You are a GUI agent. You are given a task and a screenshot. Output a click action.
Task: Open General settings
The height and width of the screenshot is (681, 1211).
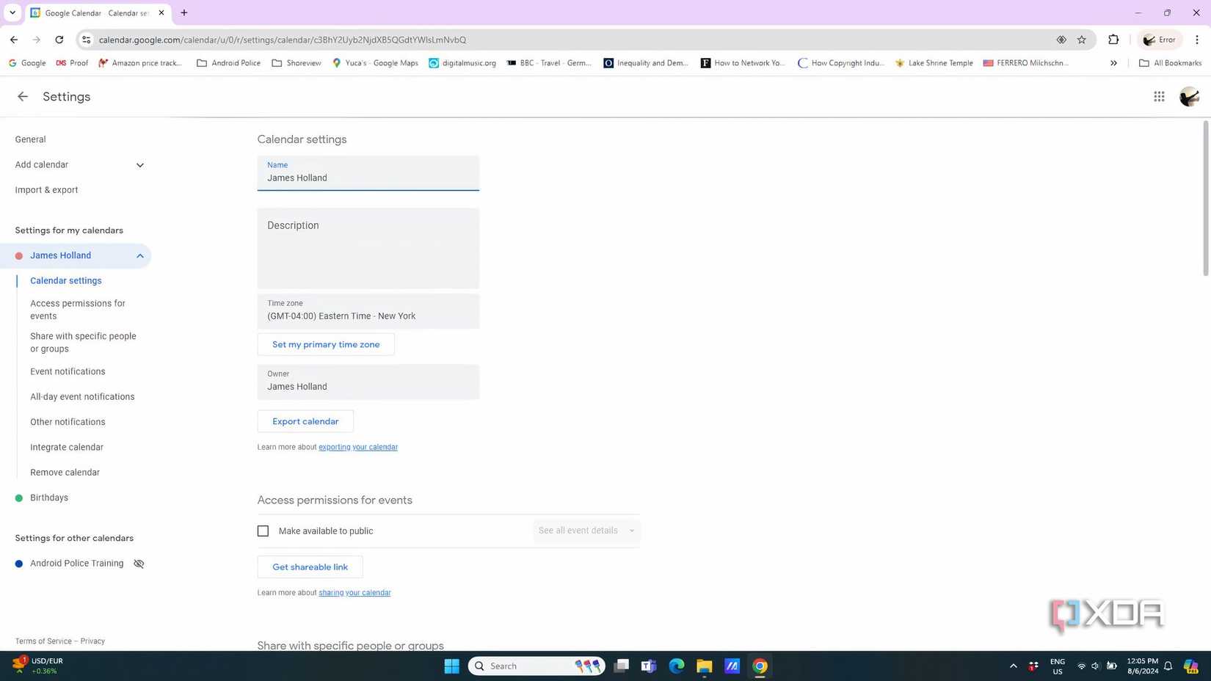30,139
